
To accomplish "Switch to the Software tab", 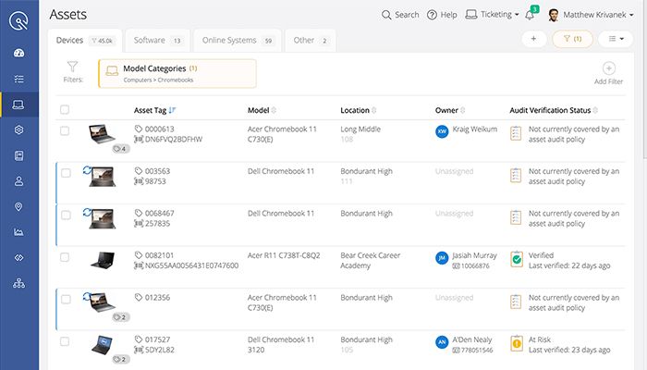I will tap(156, 41).
